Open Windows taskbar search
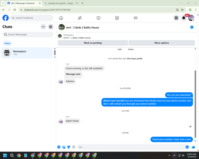This screenshot has height=159, width=199. pyautogui.click(x=12, y=155)
